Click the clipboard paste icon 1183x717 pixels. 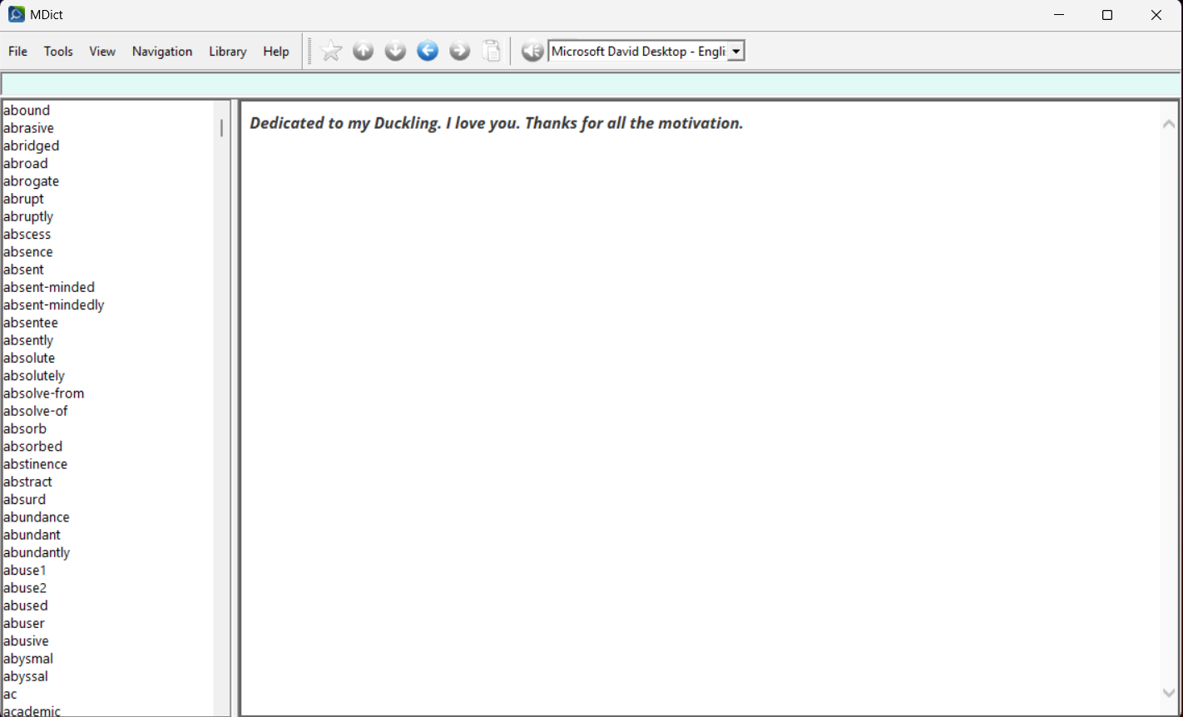coord(493,51)
